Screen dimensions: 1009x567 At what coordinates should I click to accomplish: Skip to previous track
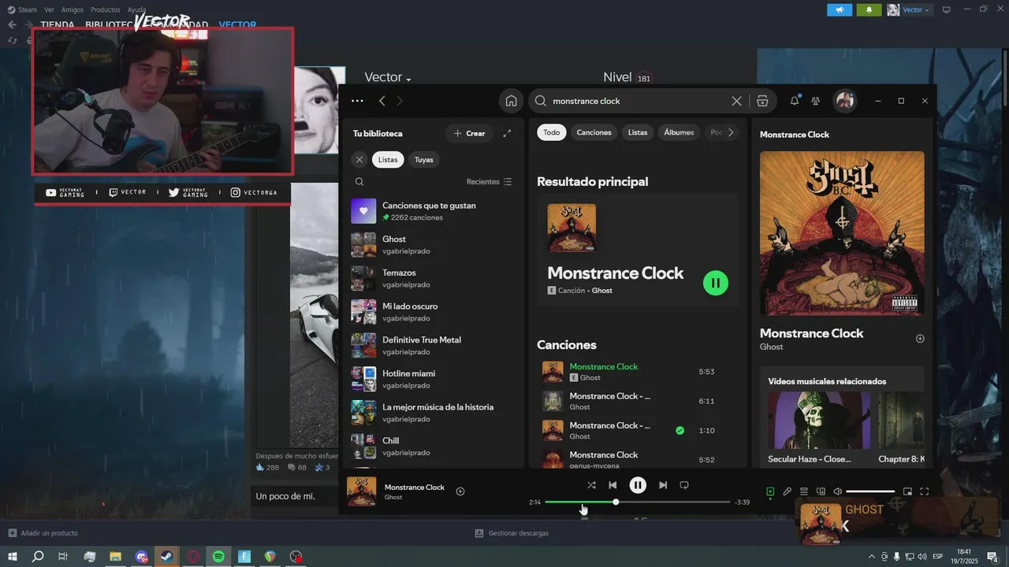click(612, 485)
